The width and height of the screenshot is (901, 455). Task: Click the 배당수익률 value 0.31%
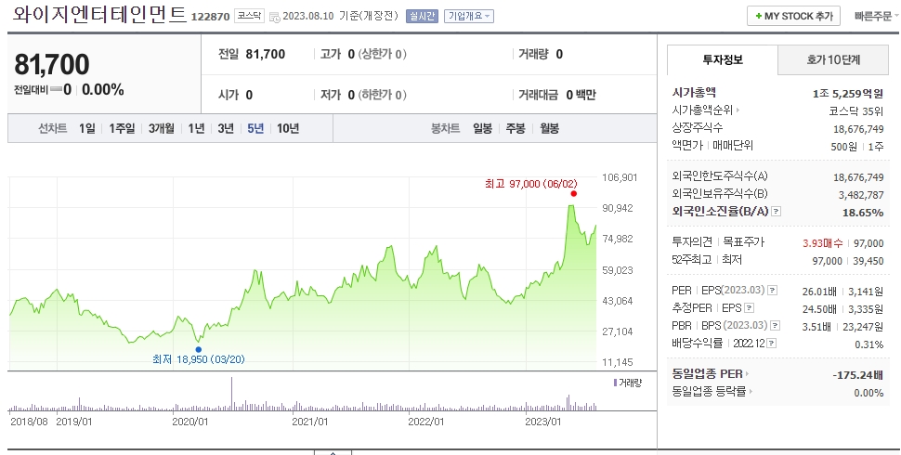(x=868, y=344)
